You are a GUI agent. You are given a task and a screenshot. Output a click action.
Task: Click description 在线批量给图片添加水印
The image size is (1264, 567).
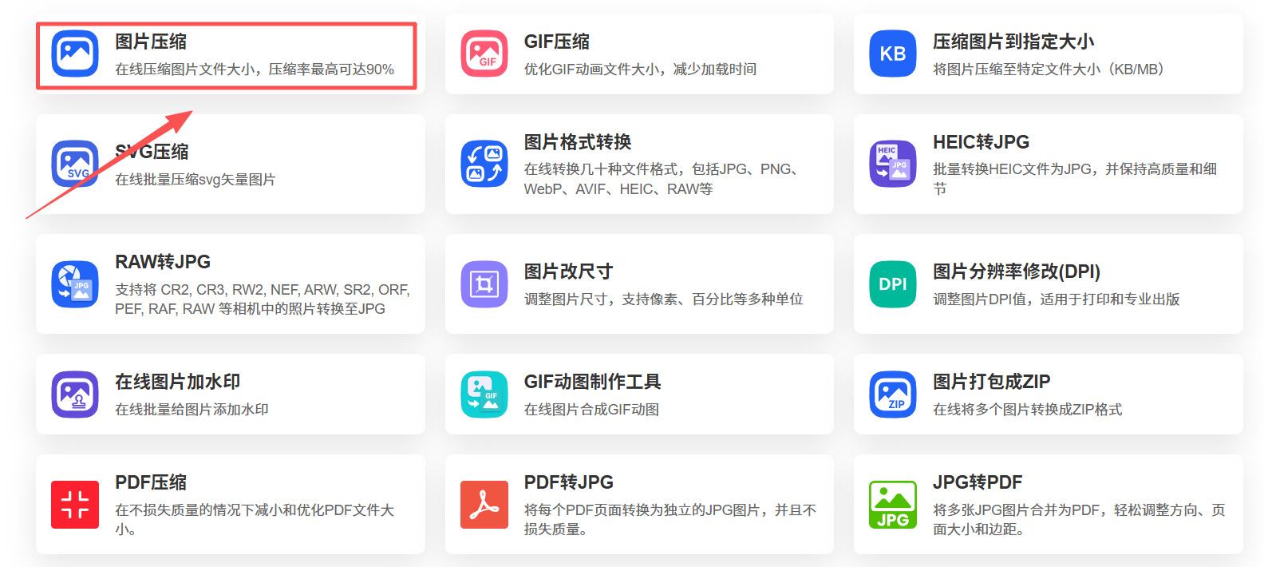(x=192, y=410)
